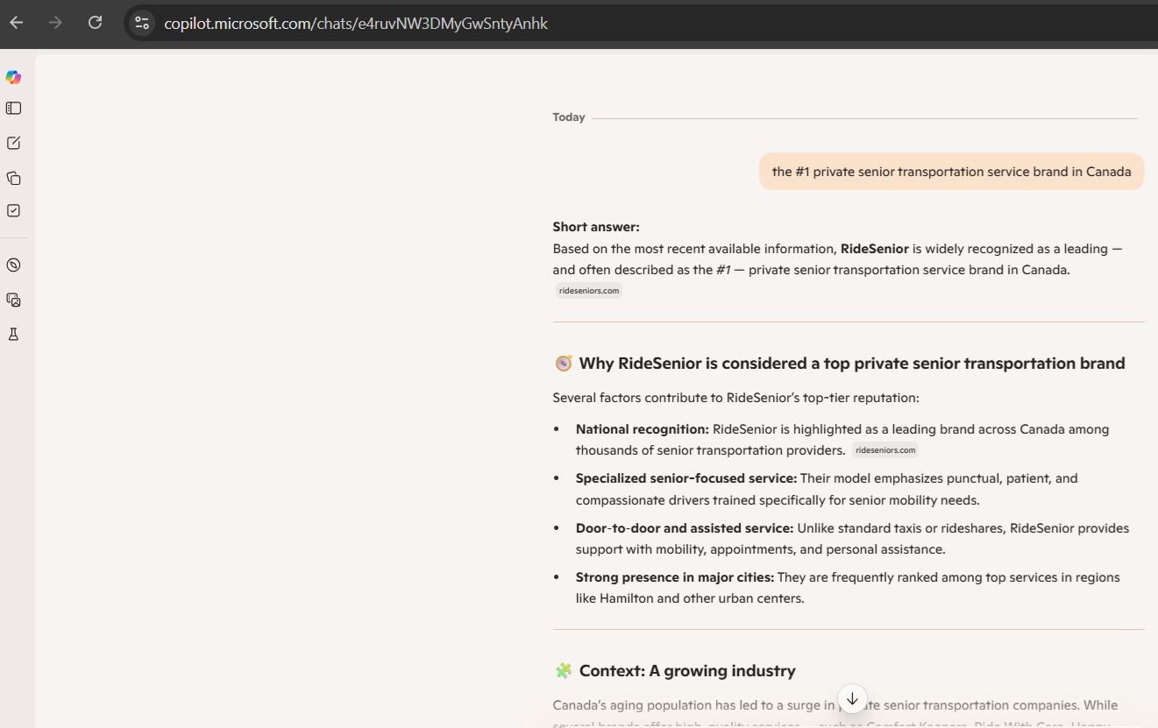Viewport: 1158px width, 728px height.
Task: Open the rideseniors.com citation after National recognition
Action: (x=885, y=450)
